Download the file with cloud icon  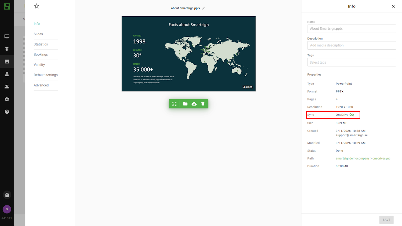point(194,104)
